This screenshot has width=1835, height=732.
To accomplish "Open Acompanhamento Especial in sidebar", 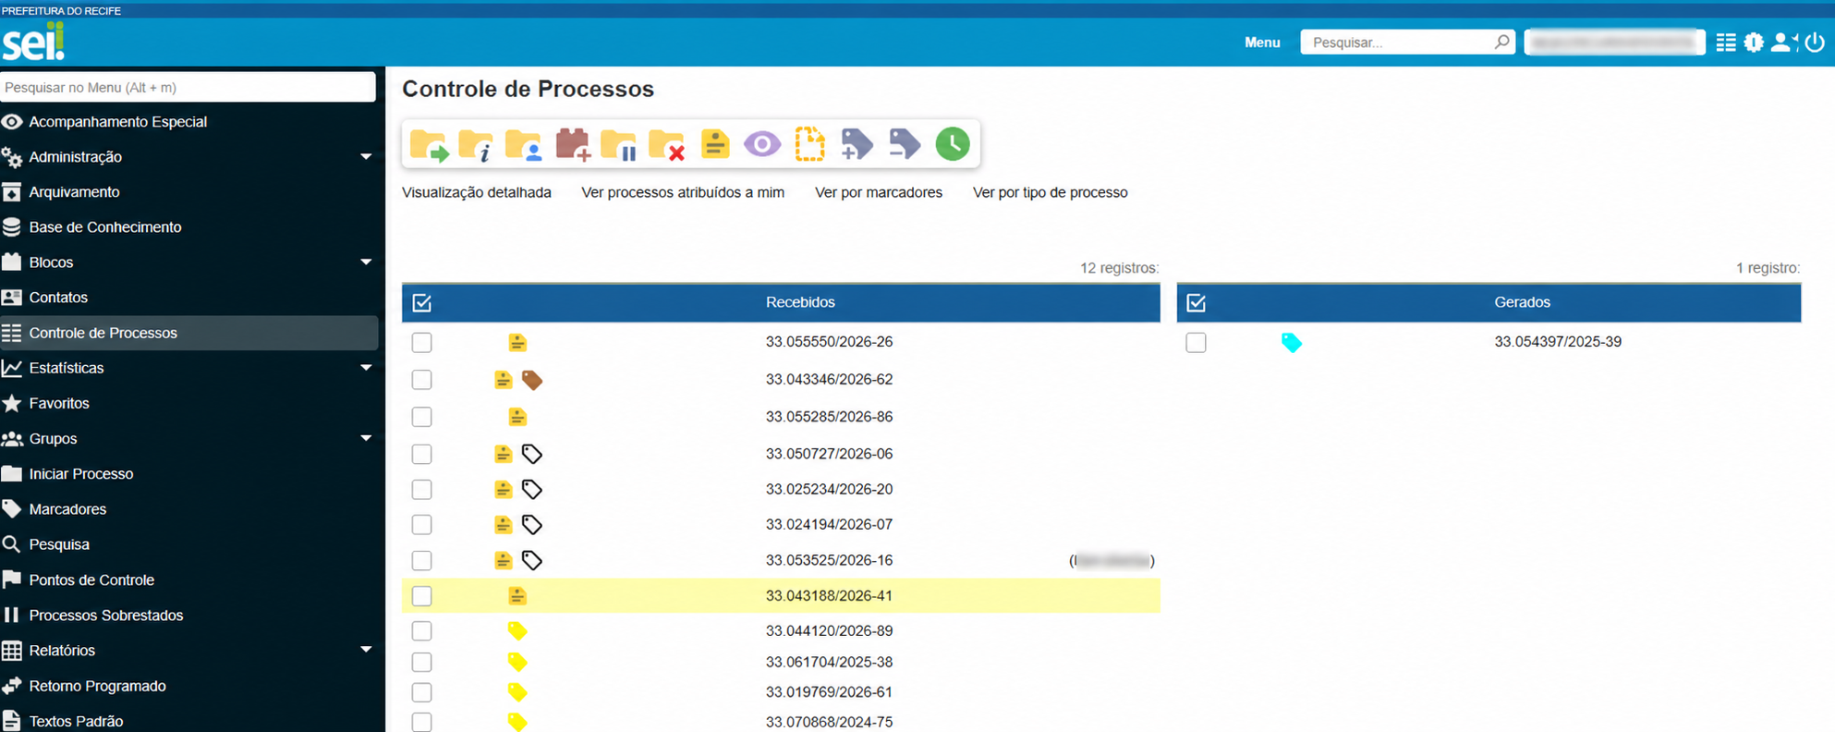I will pos(117,122).
